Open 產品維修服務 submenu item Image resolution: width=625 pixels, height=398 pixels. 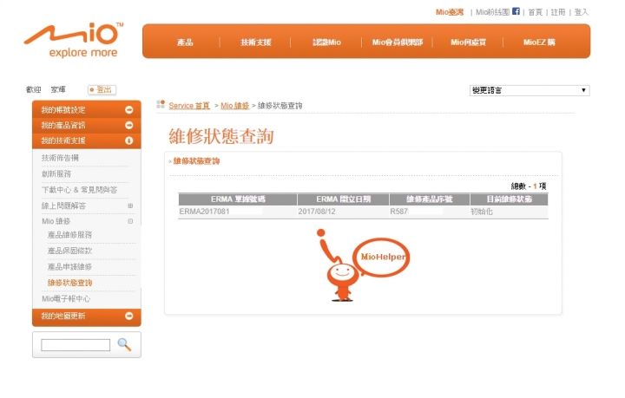point(69,235)
